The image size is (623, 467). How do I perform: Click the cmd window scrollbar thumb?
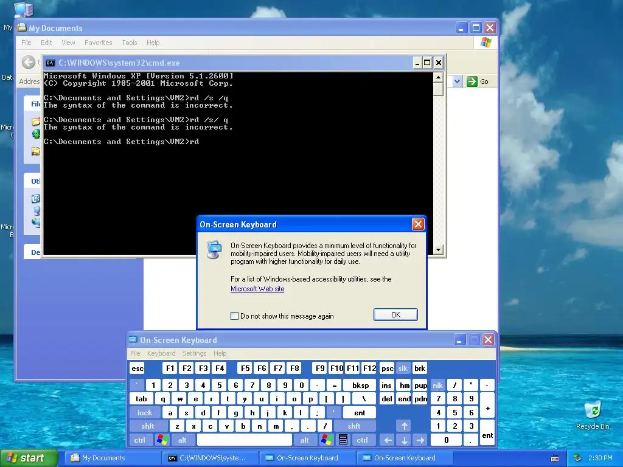pos(438,89)
